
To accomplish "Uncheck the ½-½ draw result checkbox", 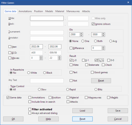I will 96,60.
